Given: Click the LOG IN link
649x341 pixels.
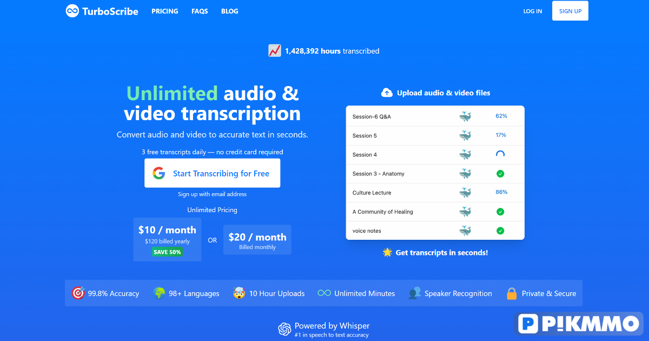Looking at the screenshot, I should pos(533,11).
